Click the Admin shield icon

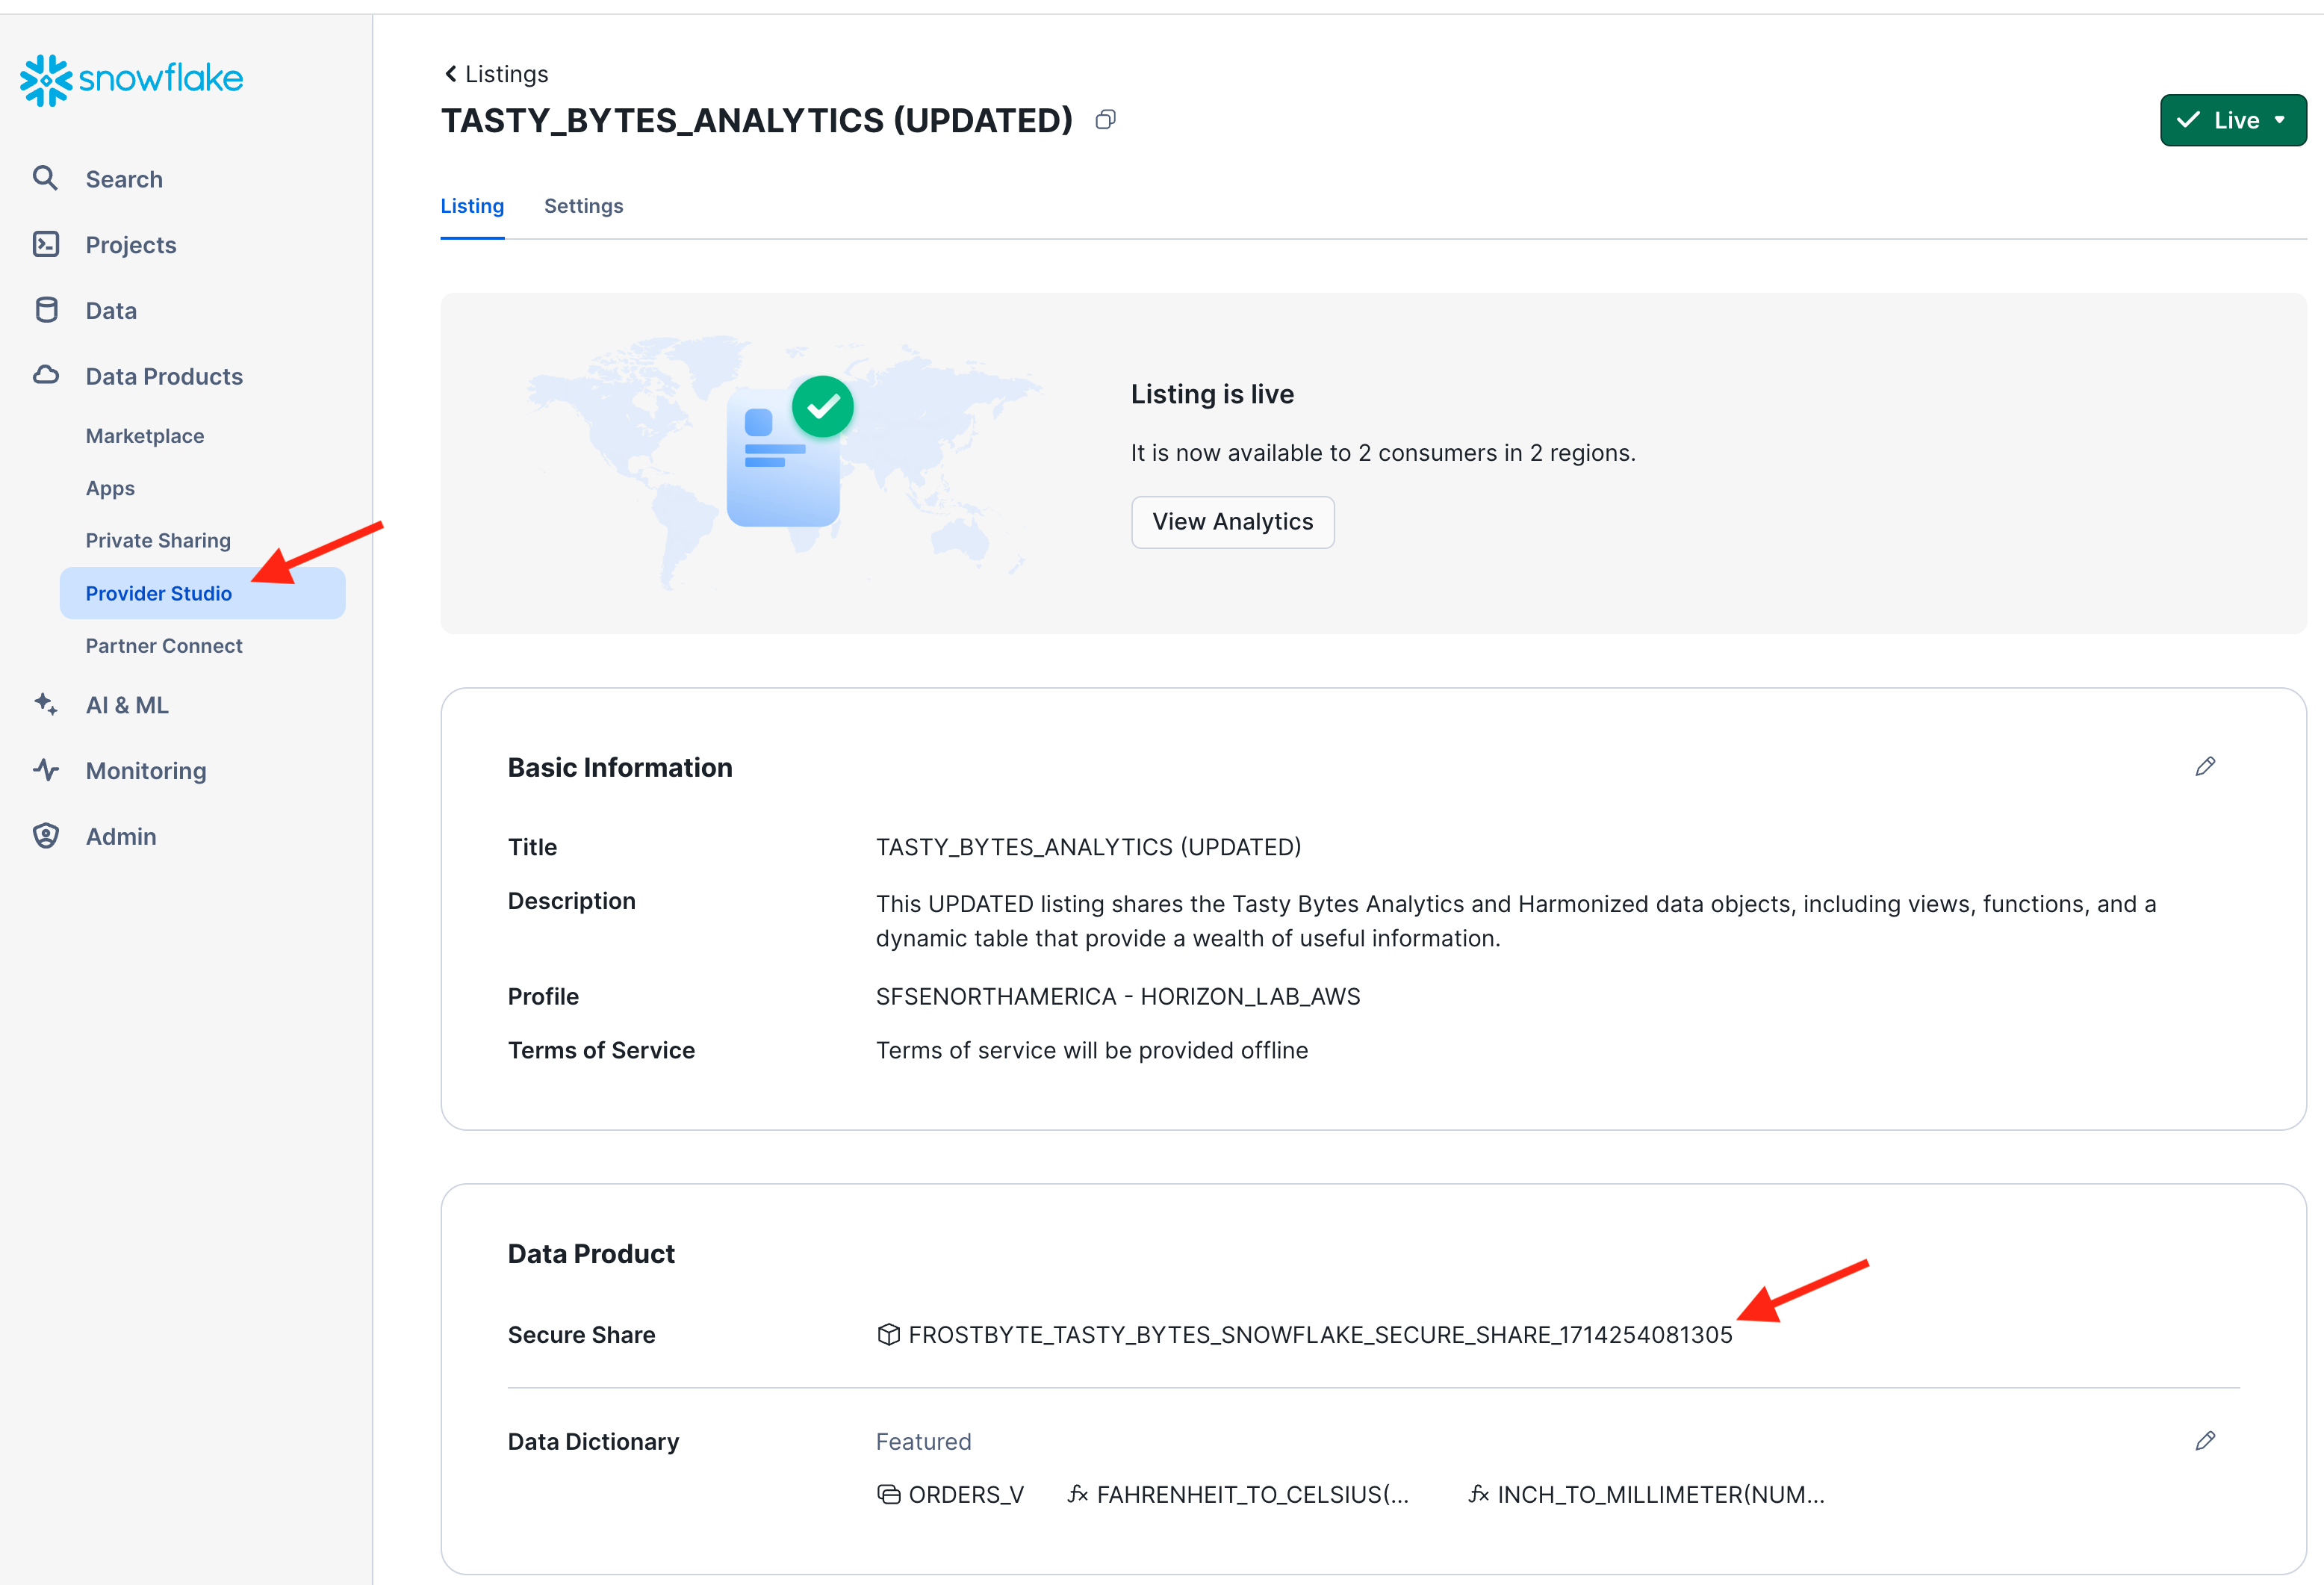tap(46, 836)
